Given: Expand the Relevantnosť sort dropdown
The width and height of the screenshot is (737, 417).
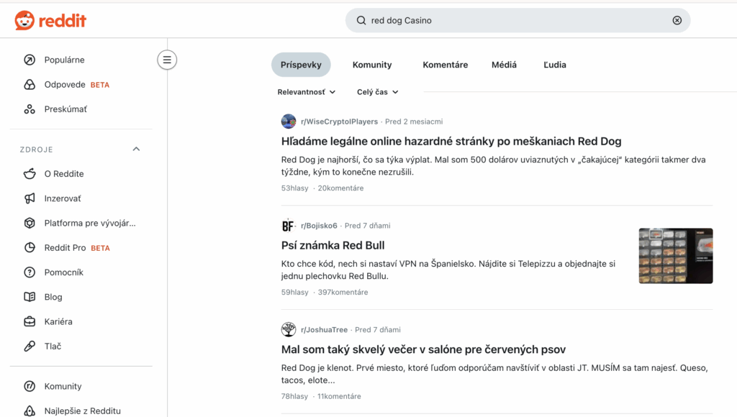Looking at the screenshot, I should click(307, 92).
